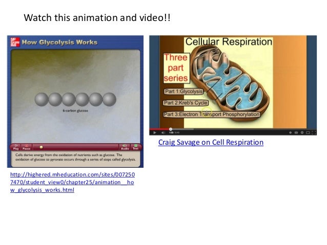Click the McGraw-Hill logo in animation header
327x245 pixels.
(15, 42)
